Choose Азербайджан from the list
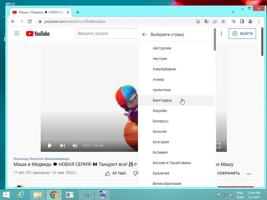The image size is (267, 200). pos(176,69)
